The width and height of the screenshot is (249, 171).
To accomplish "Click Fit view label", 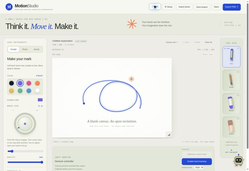I will [56, 54].
